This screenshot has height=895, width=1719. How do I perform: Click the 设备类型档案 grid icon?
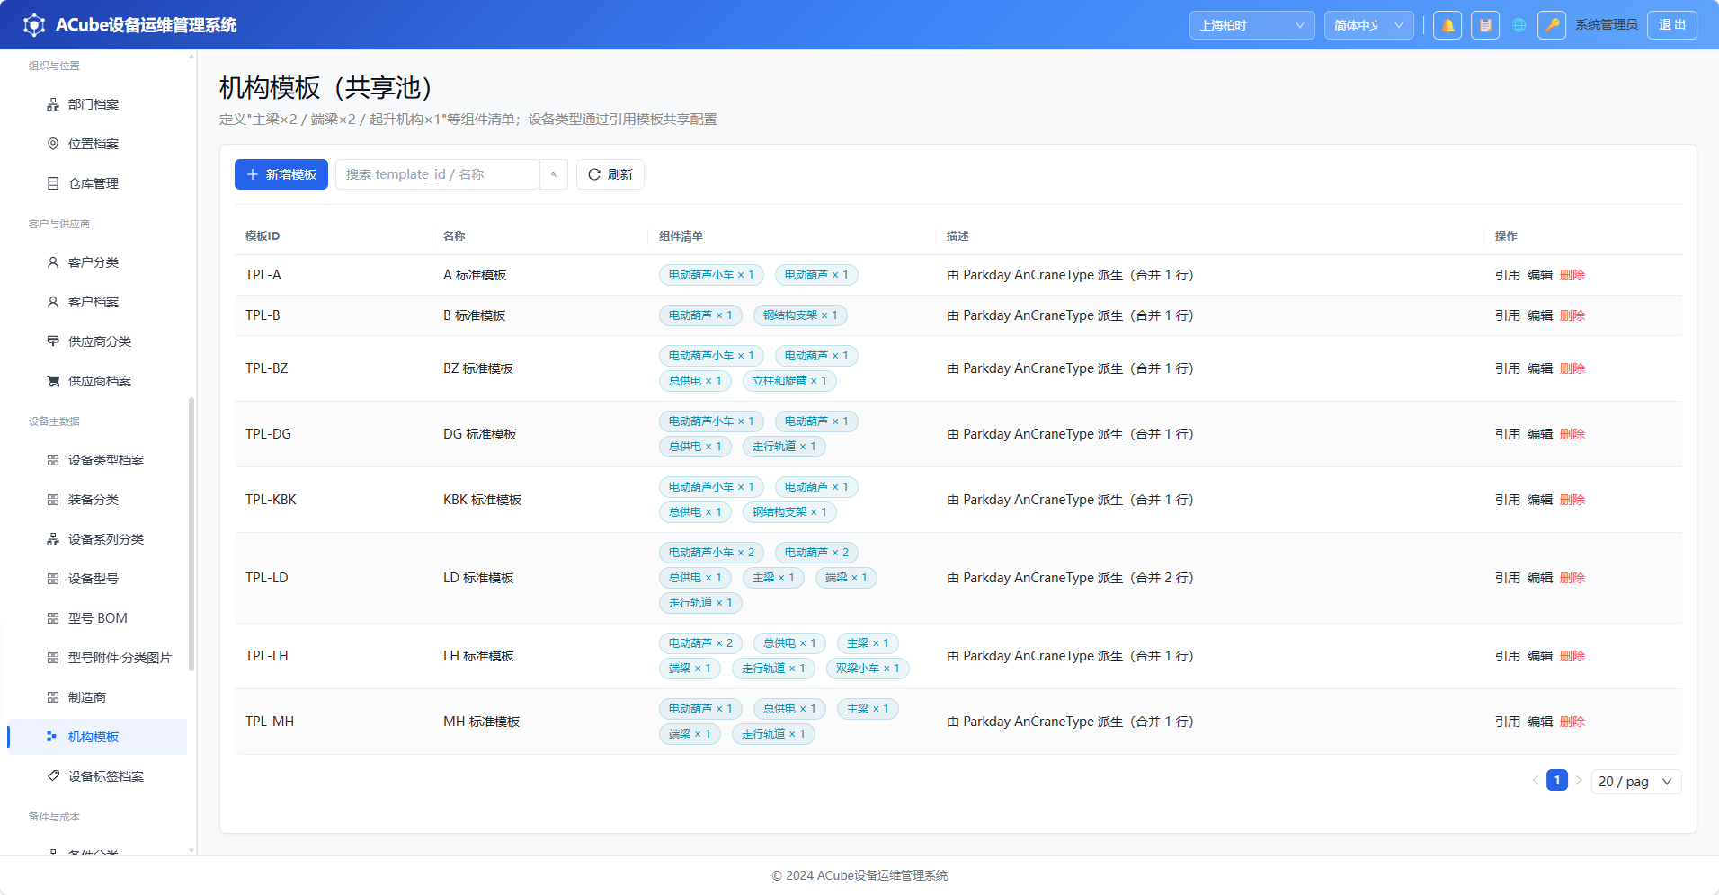pyautogui.click(x=53, y=460)
